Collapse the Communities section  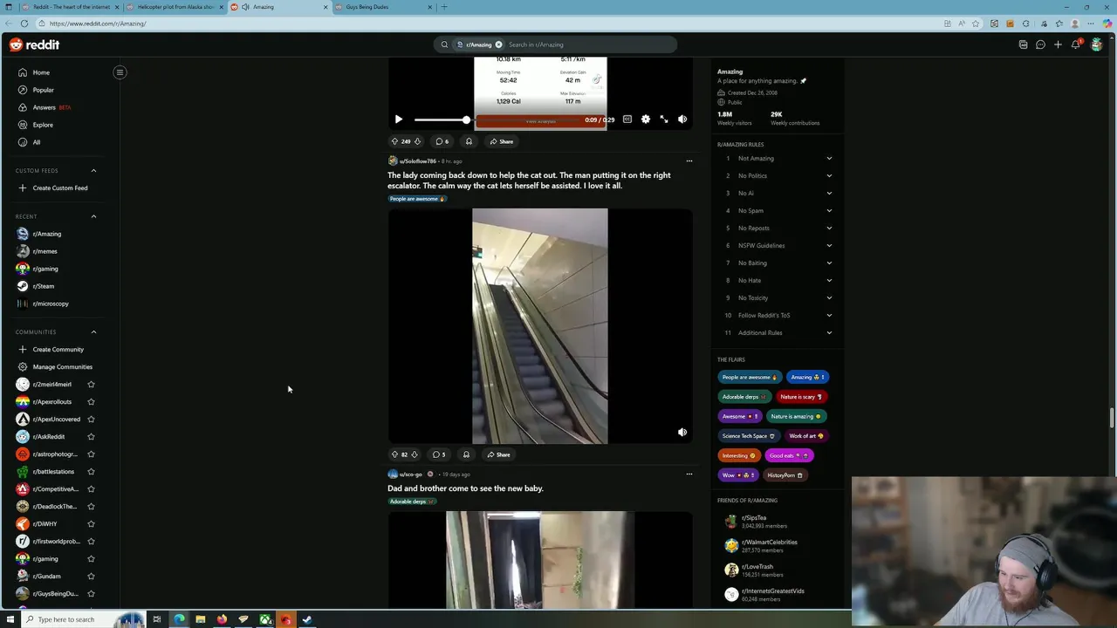pos(93,331)
